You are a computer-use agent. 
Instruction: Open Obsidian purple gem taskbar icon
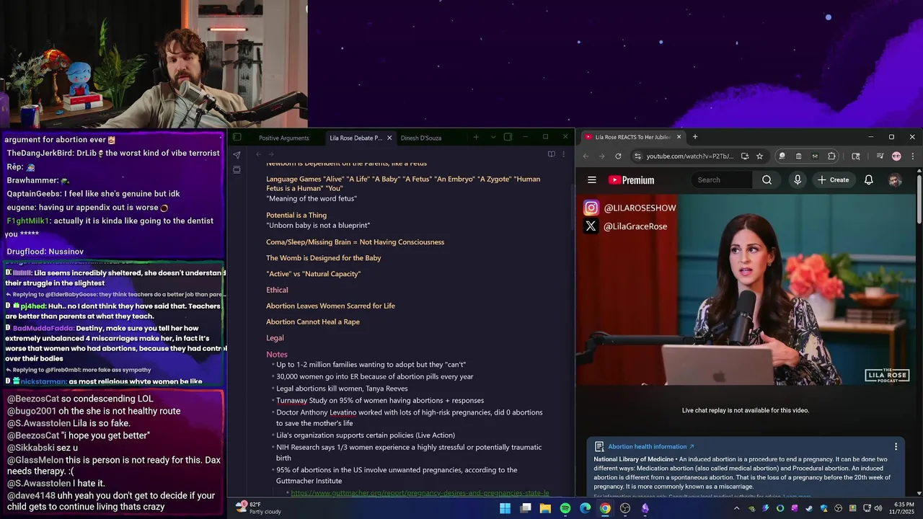point(645,508)
